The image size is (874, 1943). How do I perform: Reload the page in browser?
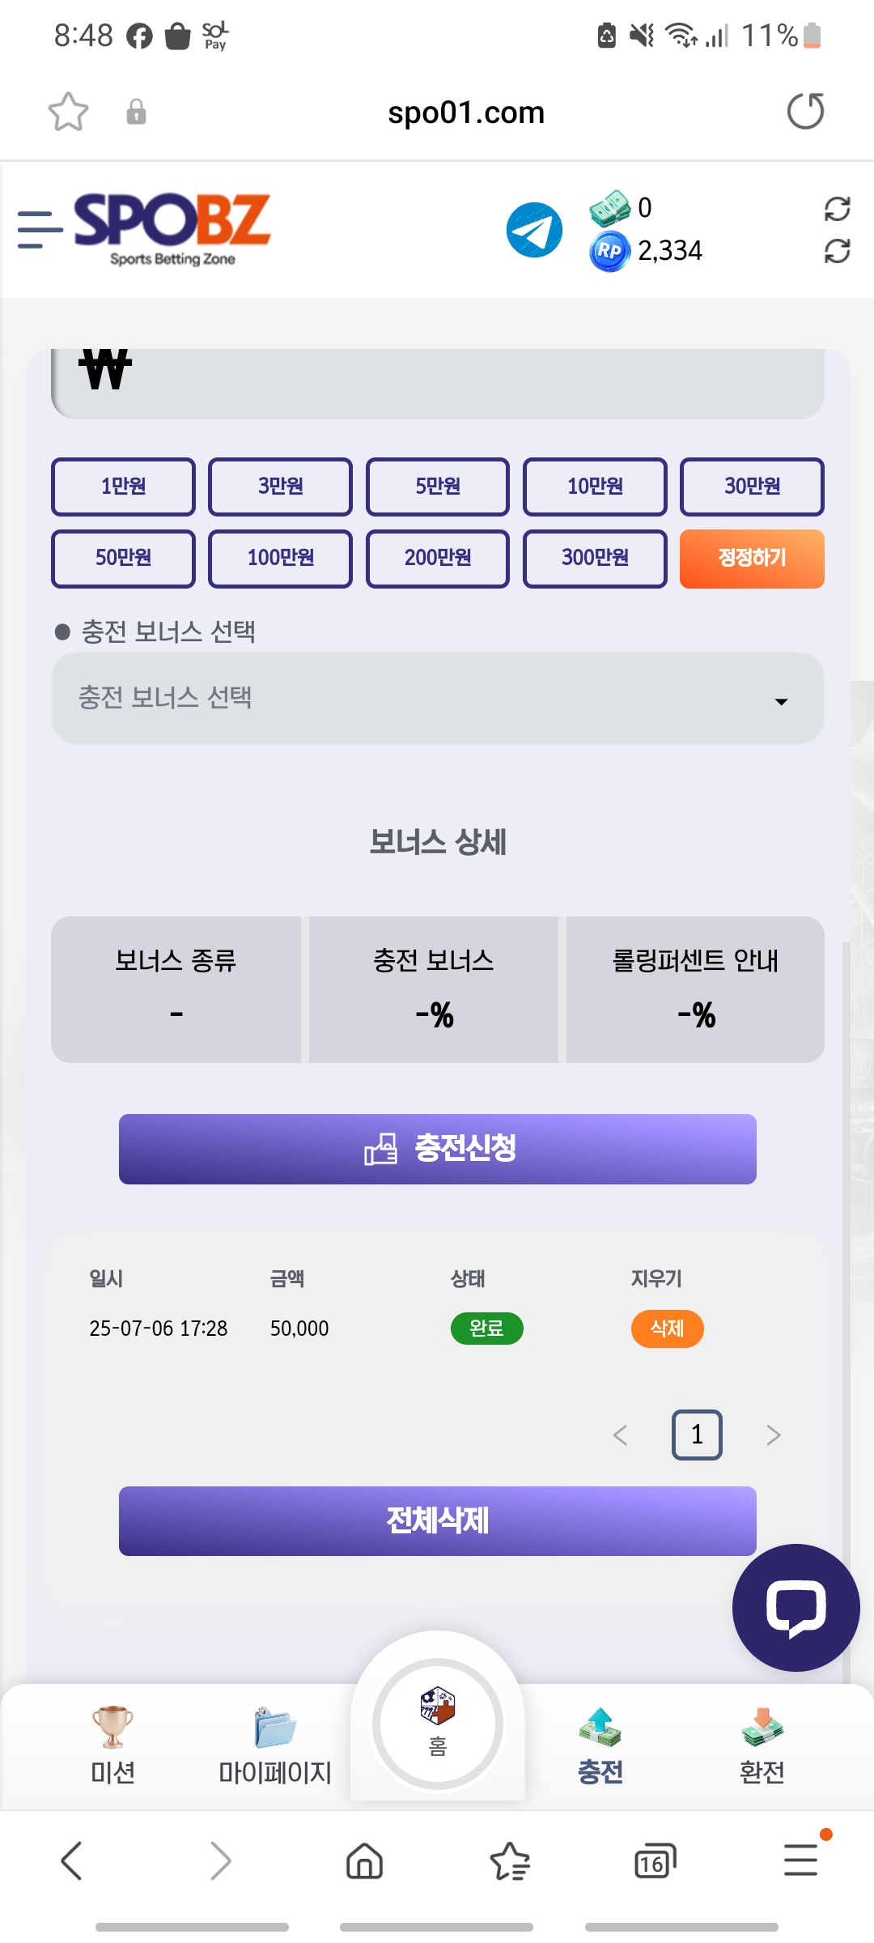click(805, 112)
